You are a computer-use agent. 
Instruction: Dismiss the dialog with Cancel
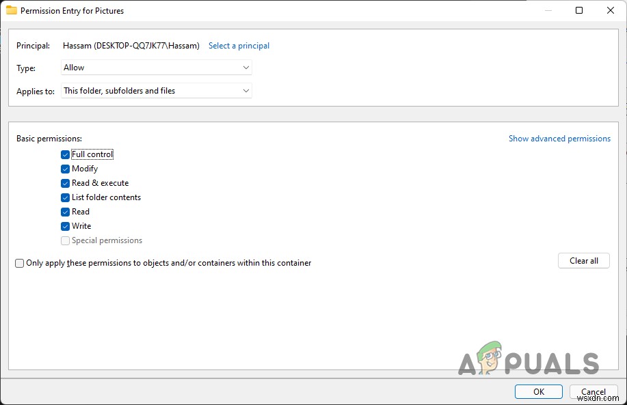tap(593, 391)
